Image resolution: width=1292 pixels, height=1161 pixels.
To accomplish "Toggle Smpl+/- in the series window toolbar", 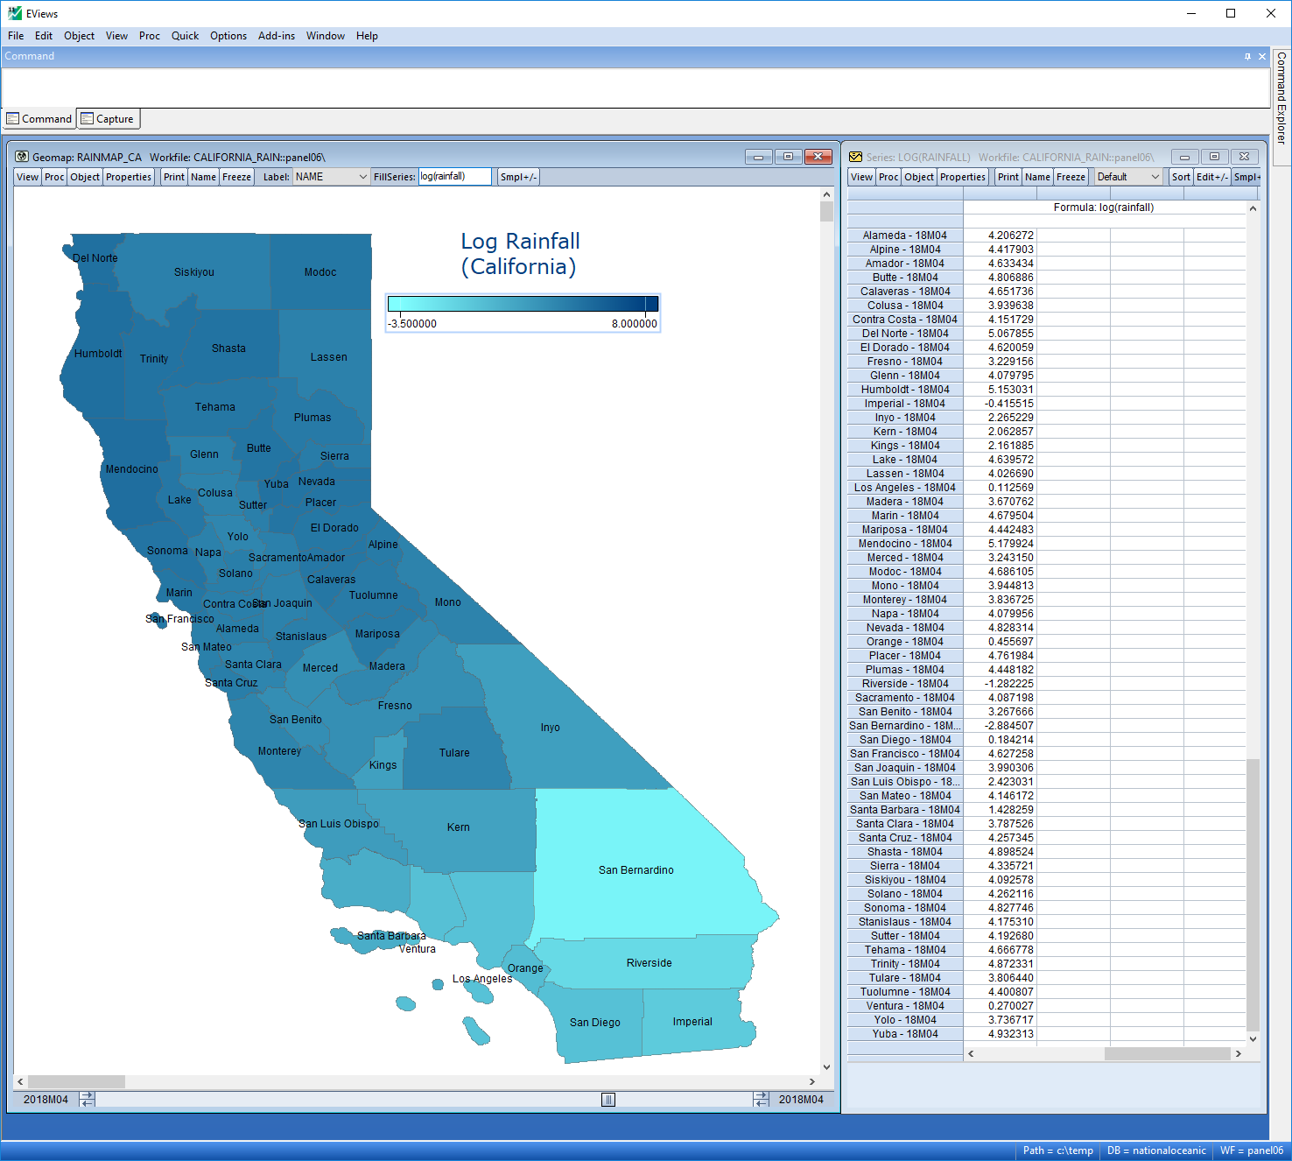I will coord(1246,177).
